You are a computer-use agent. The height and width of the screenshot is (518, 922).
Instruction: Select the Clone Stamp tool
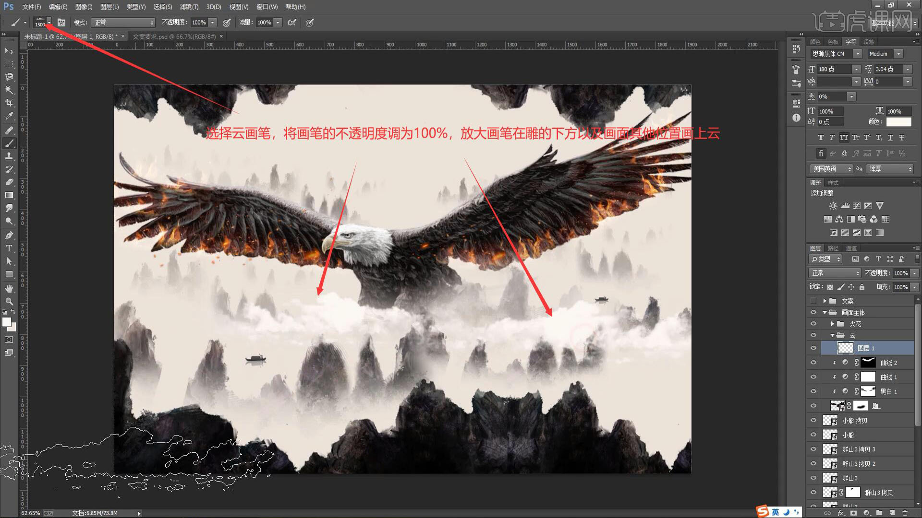coord(9,156)
